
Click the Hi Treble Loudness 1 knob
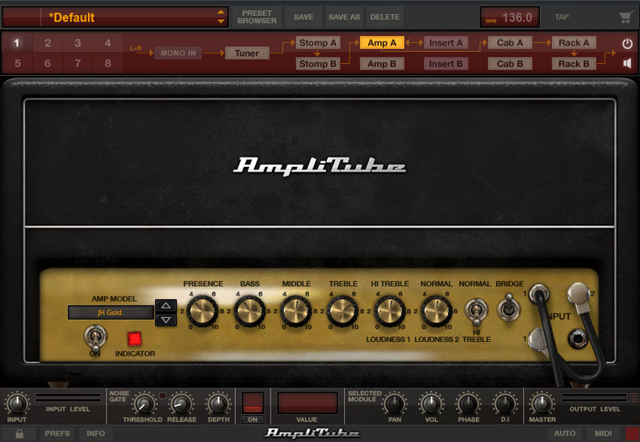pyautogui.click(x=390, y=312)
